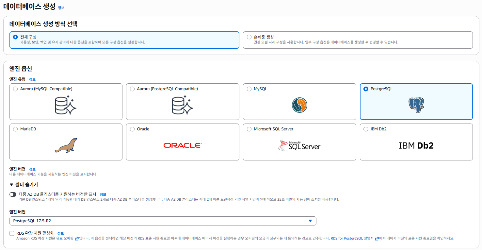Click the MariaDB seal logo

pyautogui.click(x=66, y=145)
